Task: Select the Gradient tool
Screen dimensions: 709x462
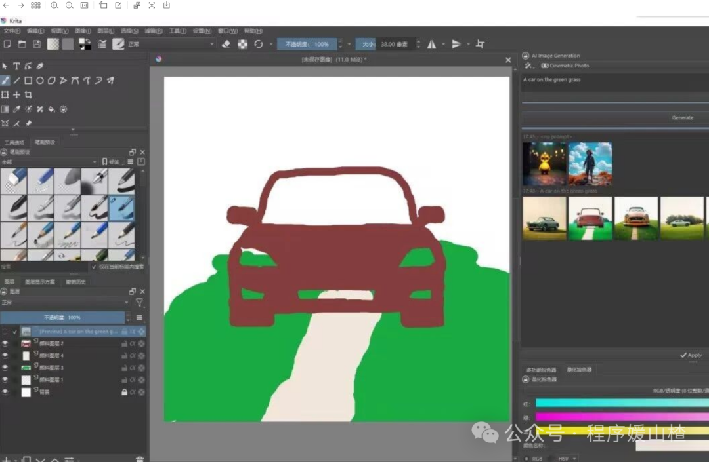Action: 5,109
